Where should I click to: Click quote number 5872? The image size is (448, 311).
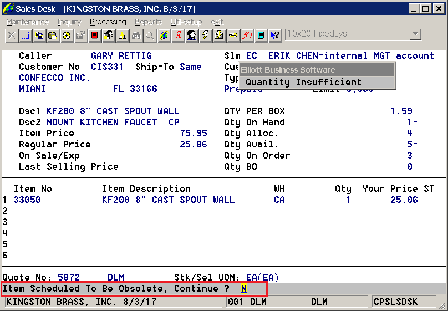pos(69,277)
